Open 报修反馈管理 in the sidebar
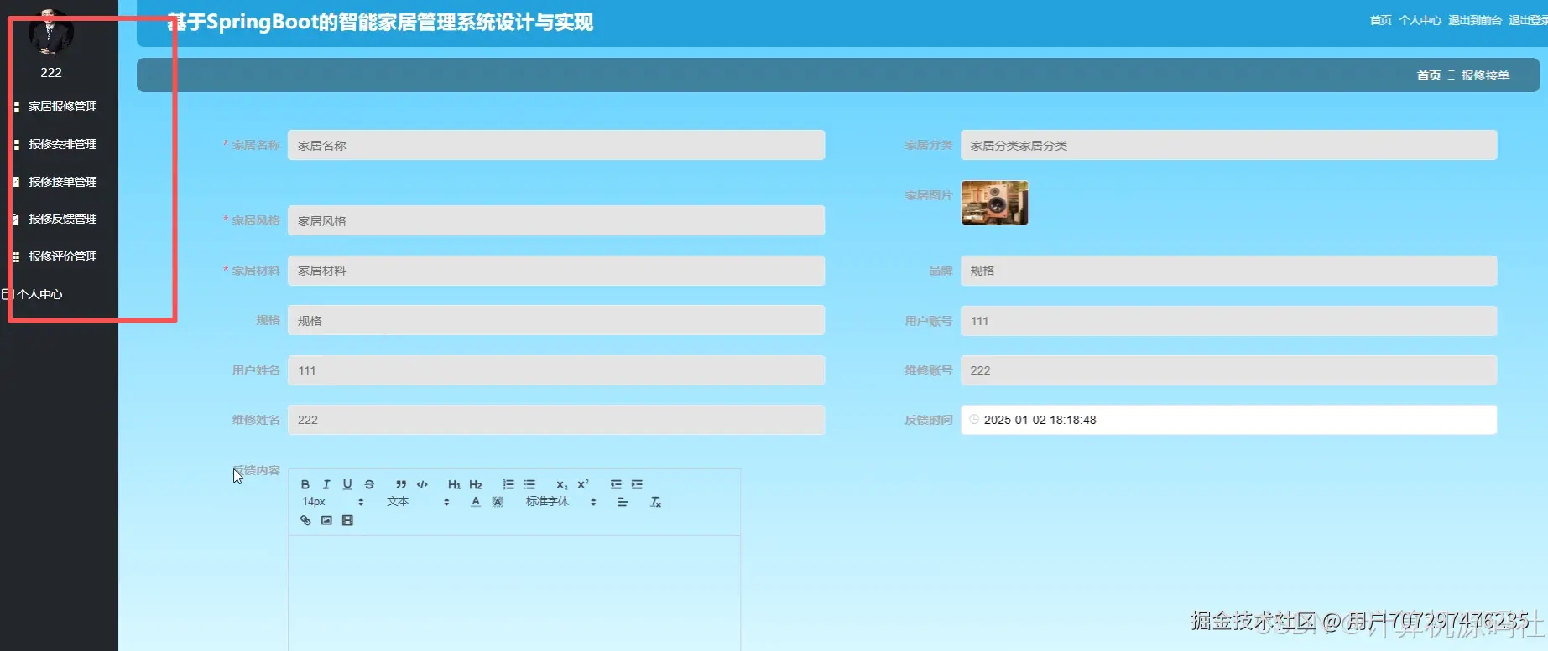Viewport: 1548px width, 651px height. (63, 219)
